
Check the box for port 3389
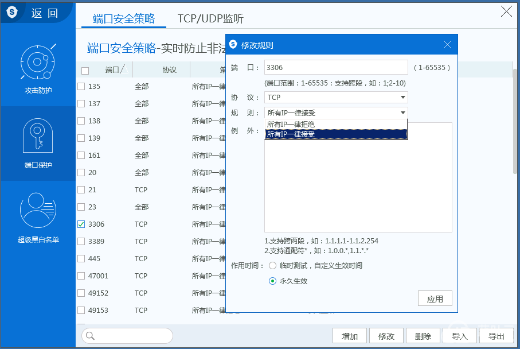81,242
